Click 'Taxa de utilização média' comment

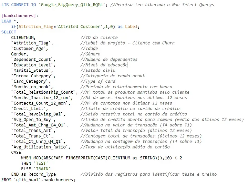click(x=115, y=147)
